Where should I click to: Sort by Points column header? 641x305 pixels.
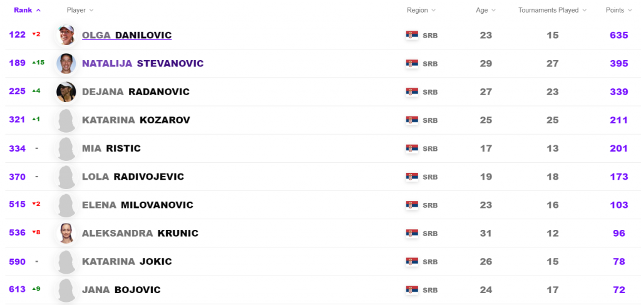pyautogui.click(x=618, y=10)
